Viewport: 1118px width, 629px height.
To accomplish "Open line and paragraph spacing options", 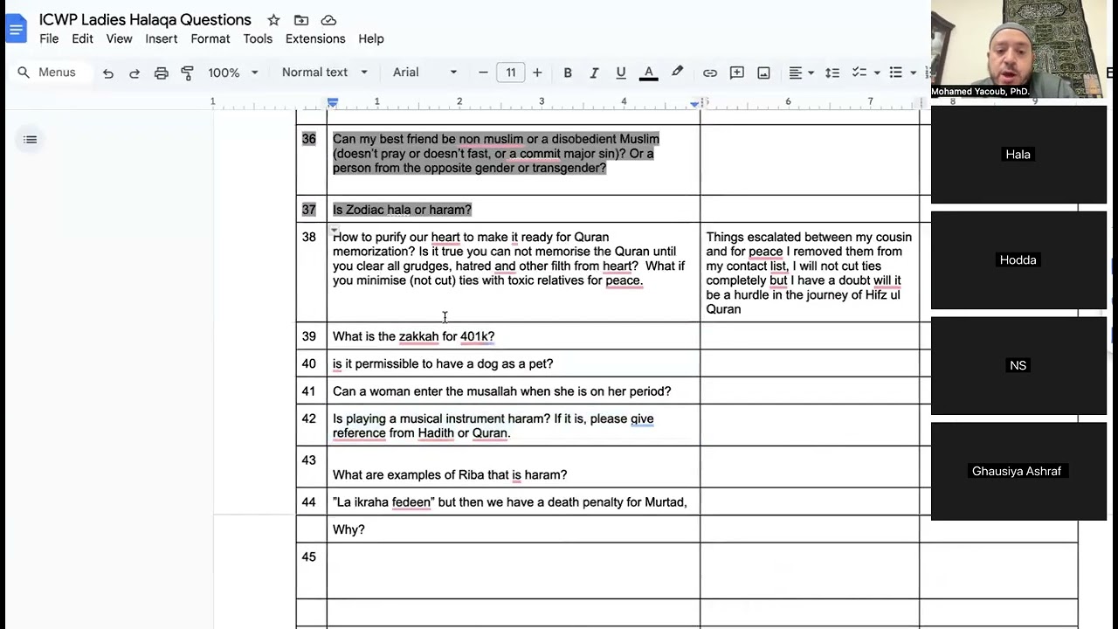I will [832, 73].
